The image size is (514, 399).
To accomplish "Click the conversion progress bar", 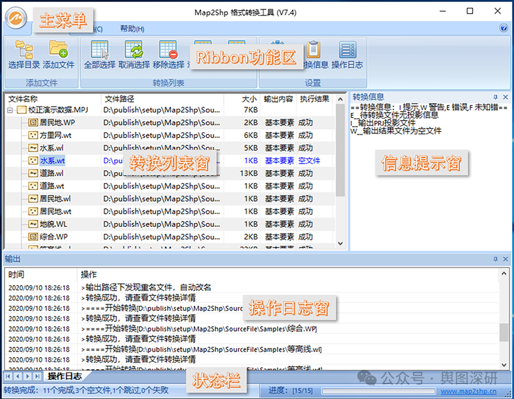I will 378,391.
